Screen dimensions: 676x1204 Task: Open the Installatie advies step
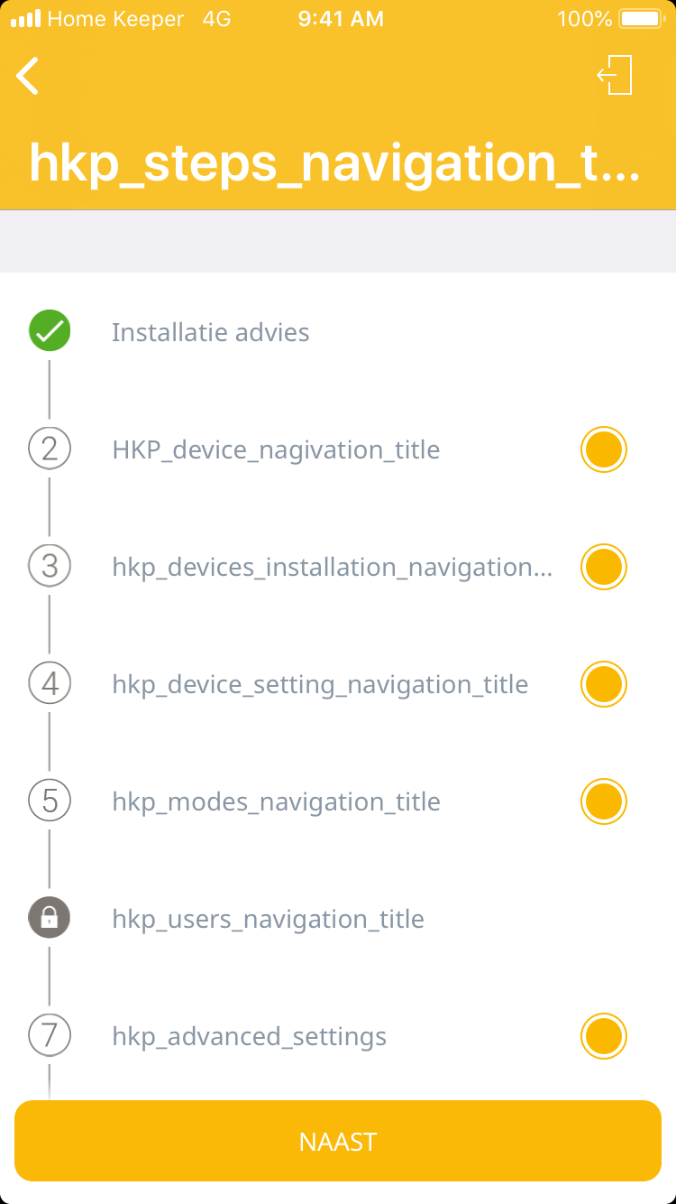210,332
